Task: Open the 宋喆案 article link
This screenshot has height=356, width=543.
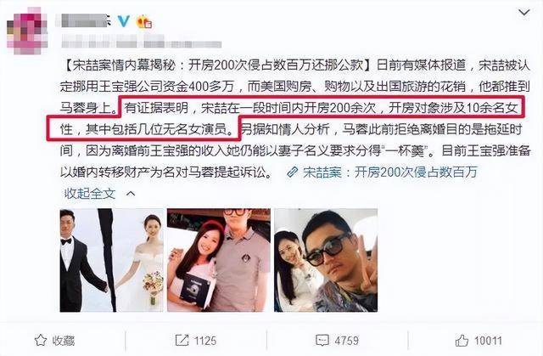Action: point(390,172)
